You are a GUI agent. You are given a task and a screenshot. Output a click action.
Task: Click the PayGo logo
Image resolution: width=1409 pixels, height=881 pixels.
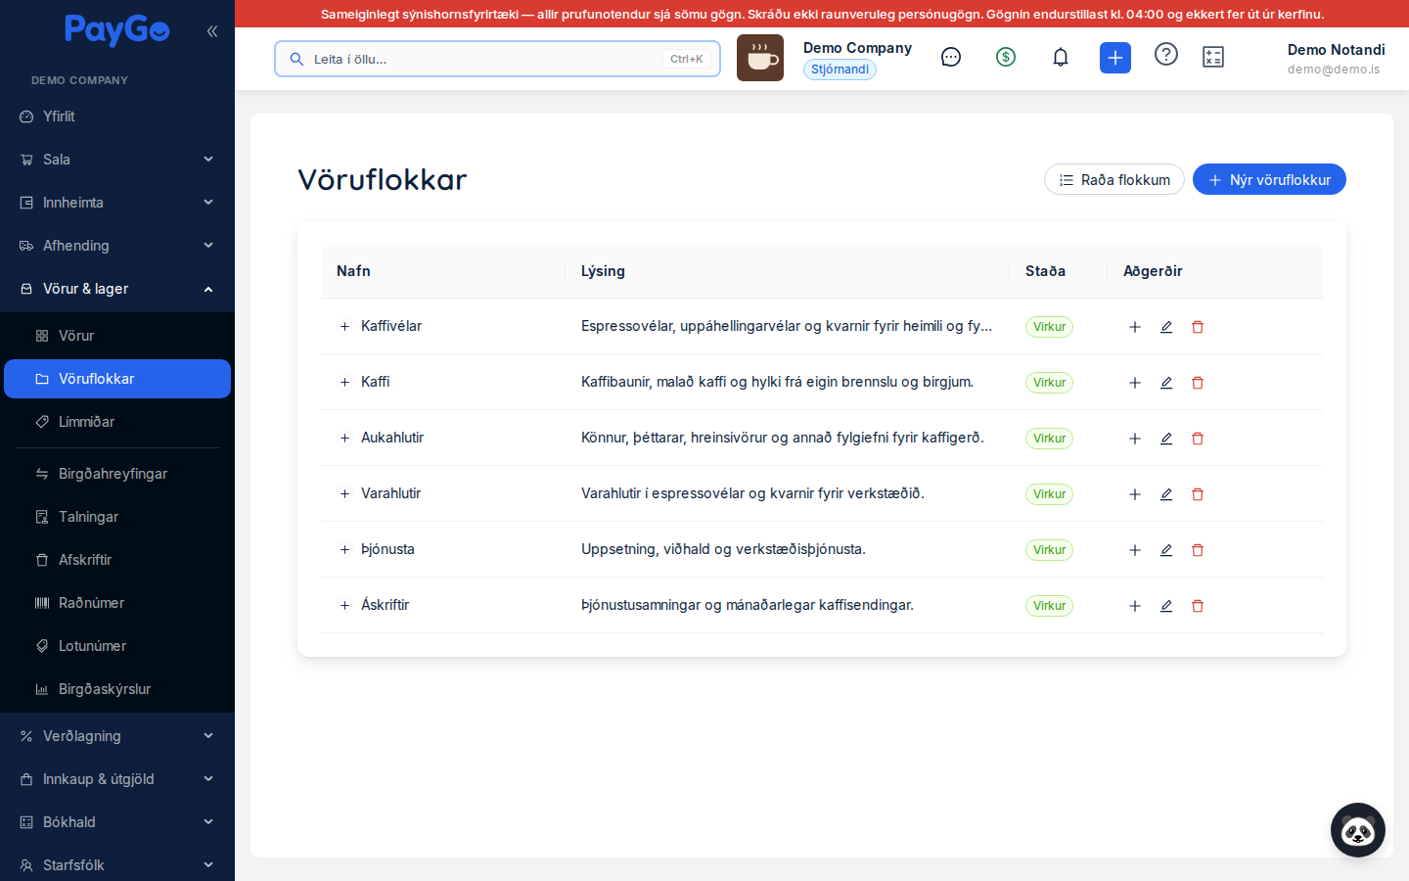point(117,30)
